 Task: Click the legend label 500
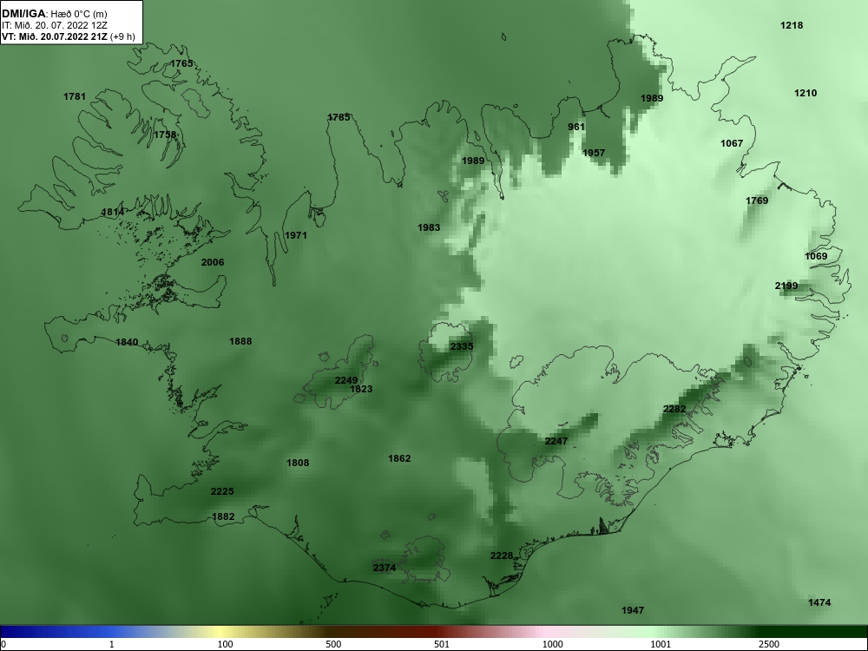(333, 644)
